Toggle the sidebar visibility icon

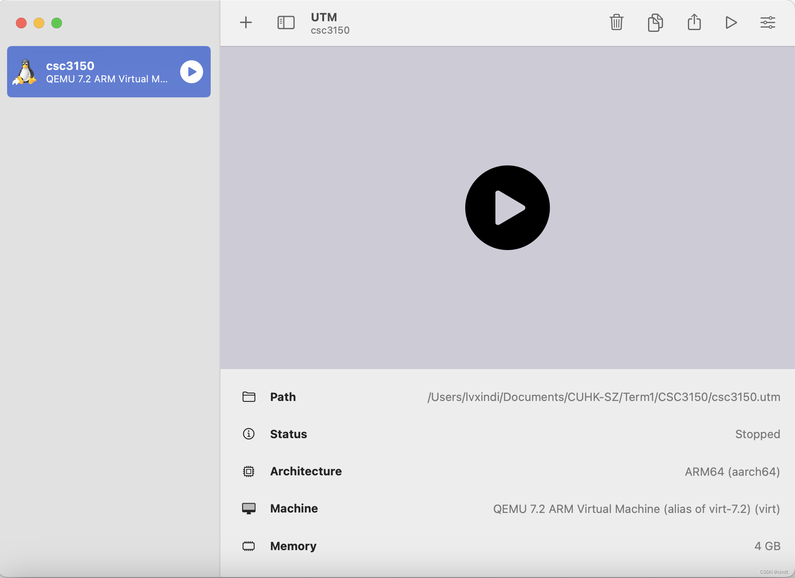pos(286,23)
